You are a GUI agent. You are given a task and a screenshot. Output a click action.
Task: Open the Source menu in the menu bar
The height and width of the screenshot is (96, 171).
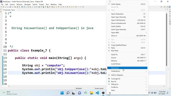[12, 4]
